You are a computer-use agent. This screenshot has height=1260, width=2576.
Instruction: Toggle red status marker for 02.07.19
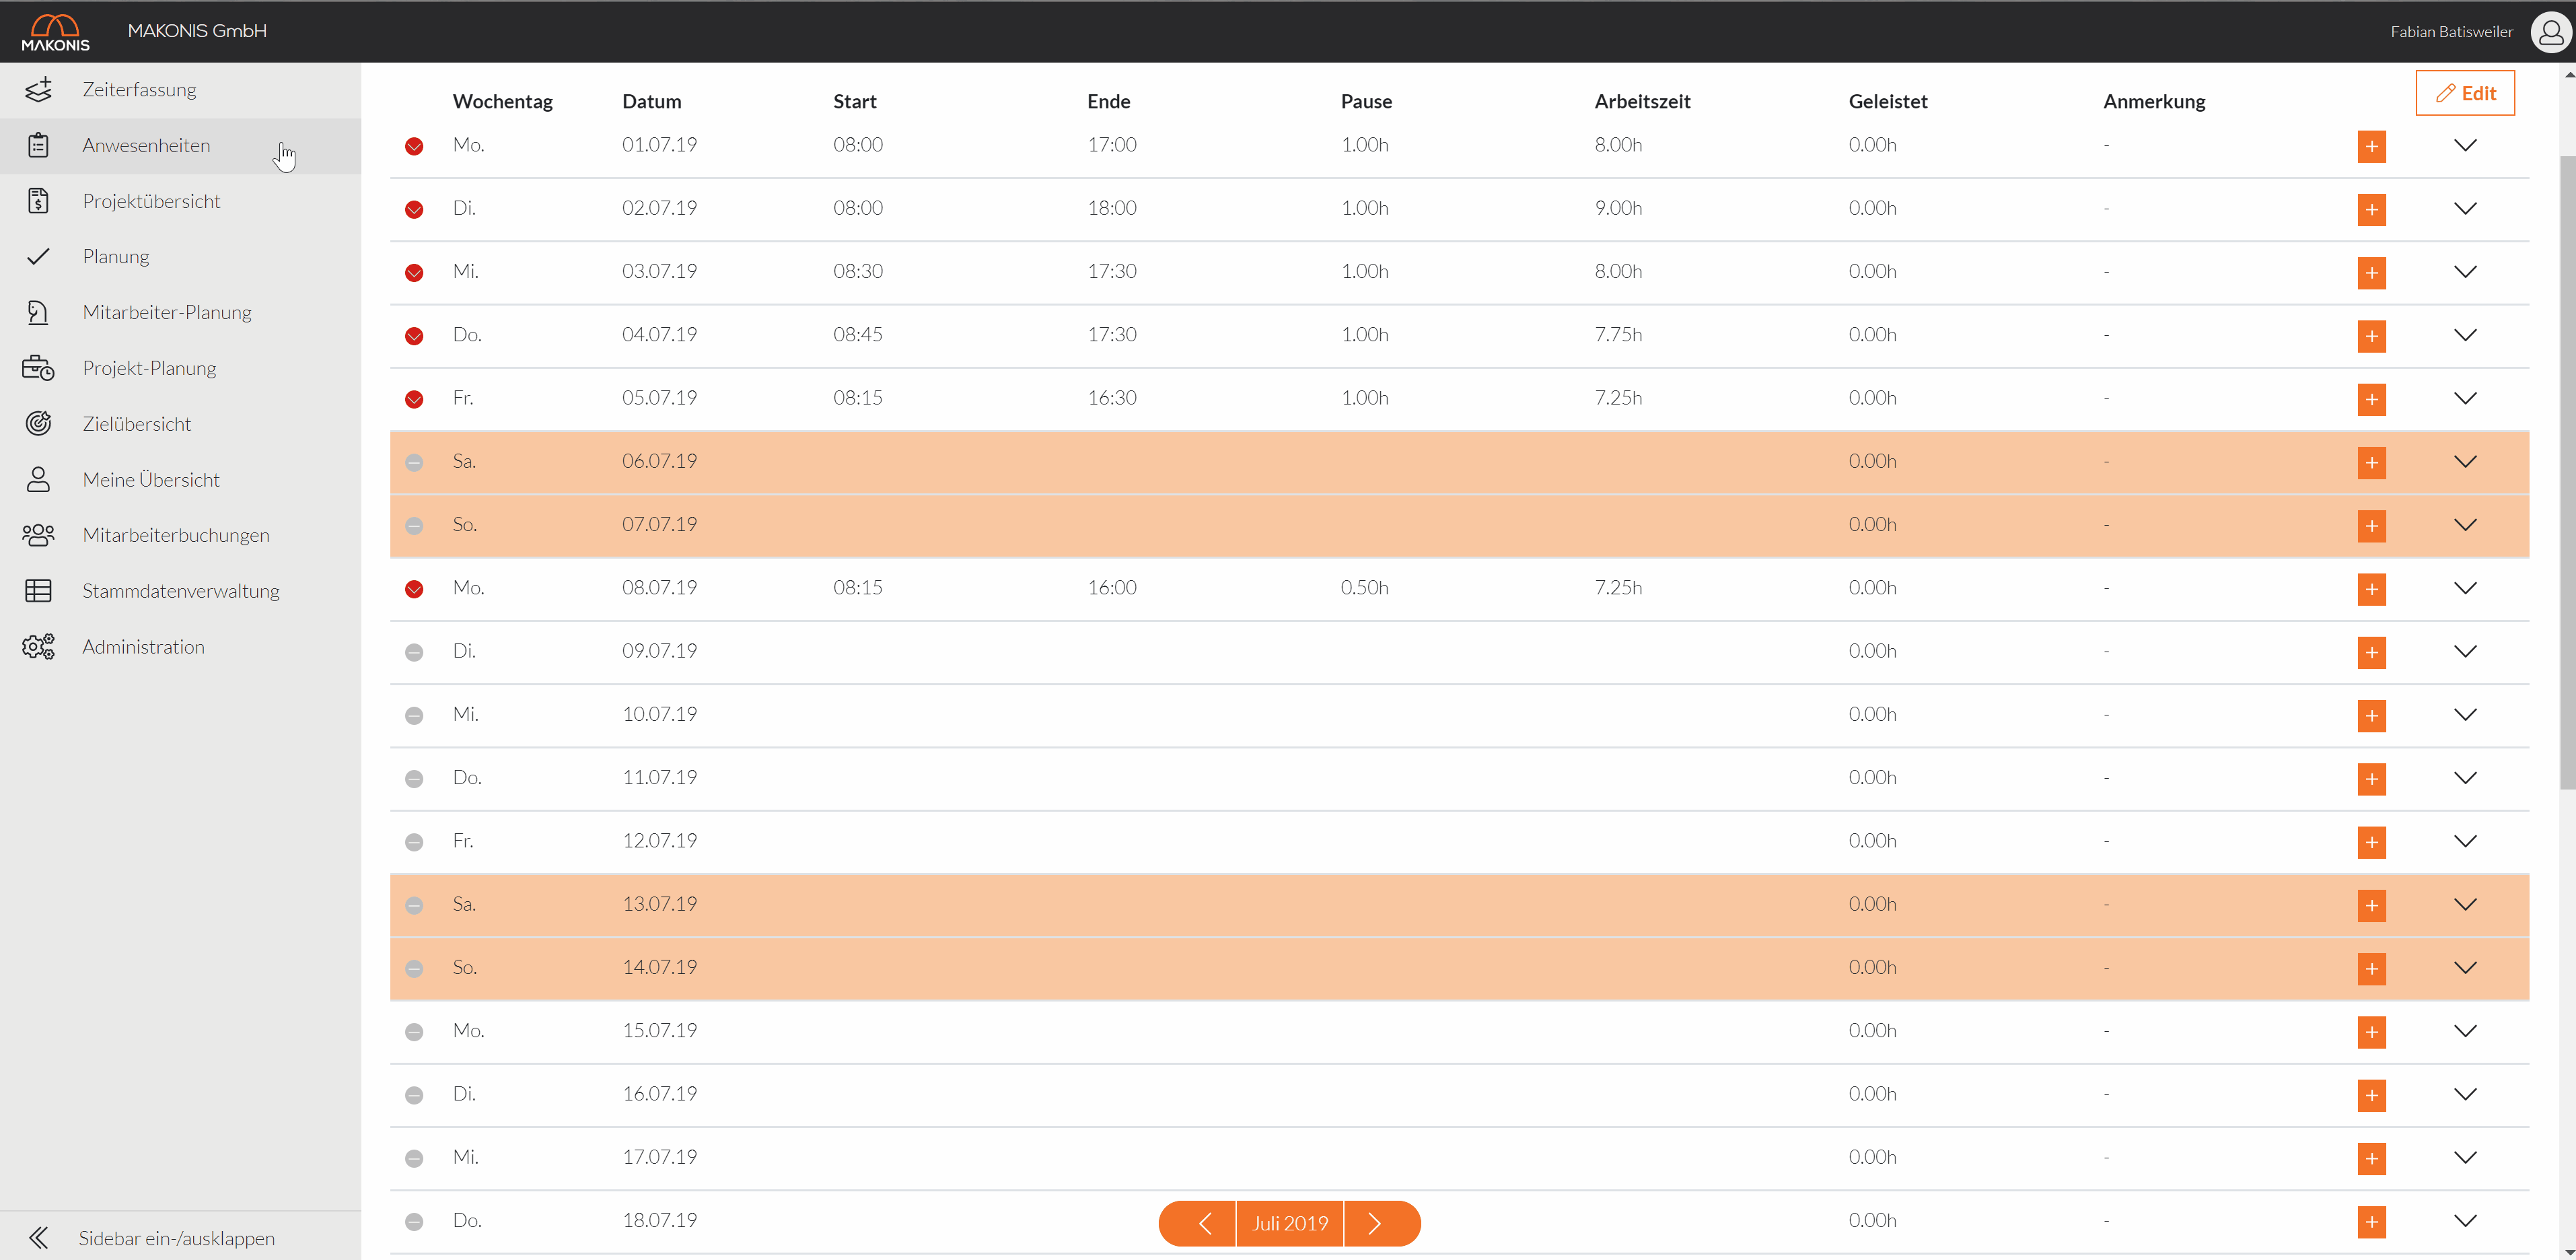[x=414, y=209]
